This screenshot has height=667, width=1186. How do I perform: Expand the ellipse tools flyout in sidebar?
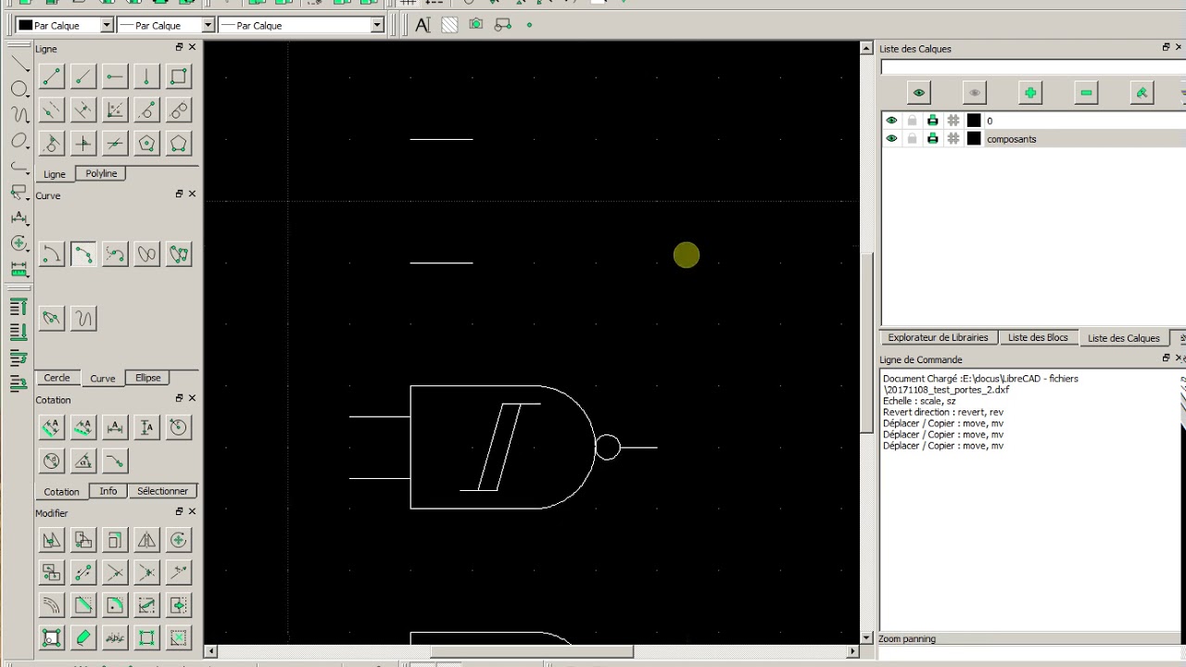pyautogui.click(x=19, y=141)
